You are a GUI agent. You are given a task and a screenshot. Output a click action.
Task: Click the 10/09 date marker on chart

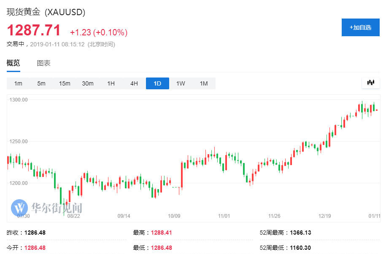[174, 216]
